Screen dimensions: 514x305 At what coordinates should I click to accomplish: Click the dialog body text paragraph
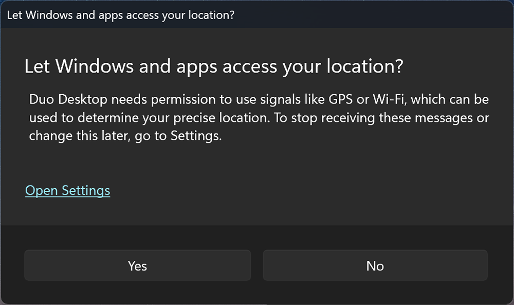[257, 117]
